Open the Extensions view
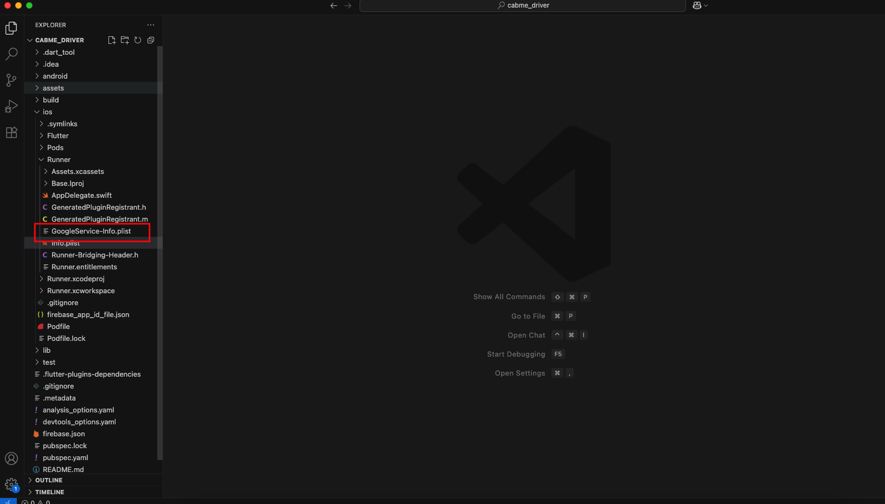 click(11, 132)
